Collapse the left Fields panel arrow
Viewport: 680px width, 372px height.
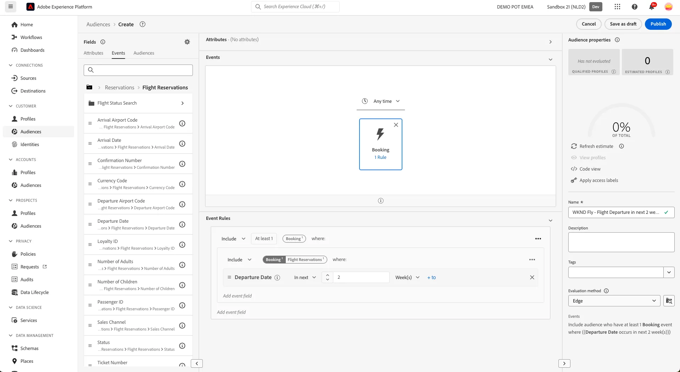point(196,363)
